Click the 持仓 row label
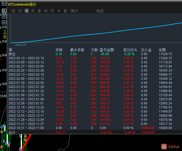The height and width of the screenshot is (151, 182). click(12, 54)
